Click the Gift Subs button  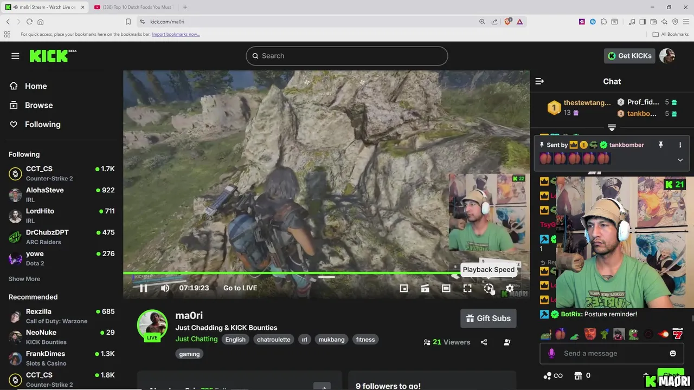click(489, 318)
